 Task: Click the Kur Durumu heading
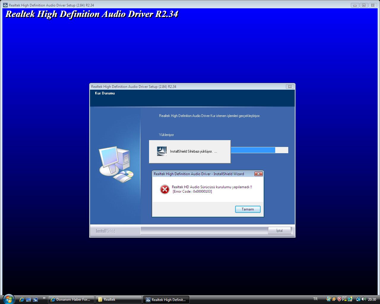105,93
